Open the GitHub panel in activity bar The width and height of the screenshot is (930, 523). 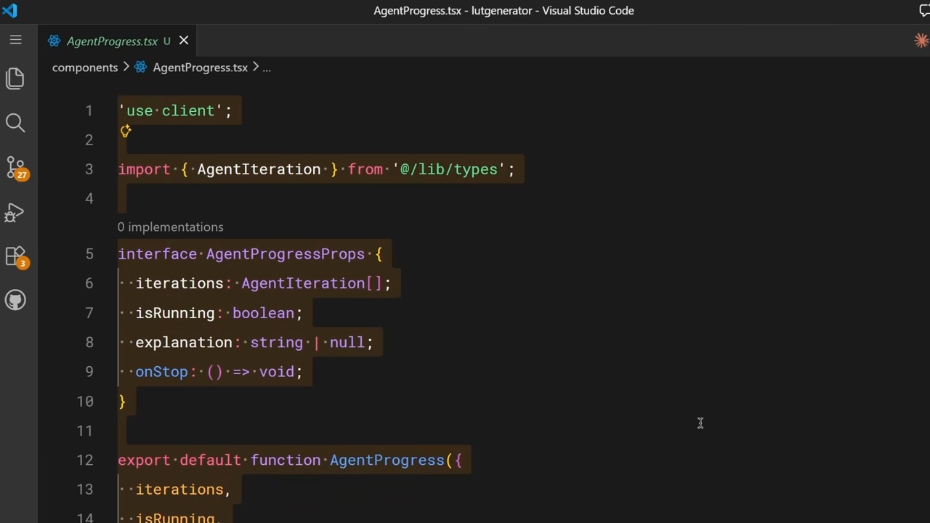15,300
